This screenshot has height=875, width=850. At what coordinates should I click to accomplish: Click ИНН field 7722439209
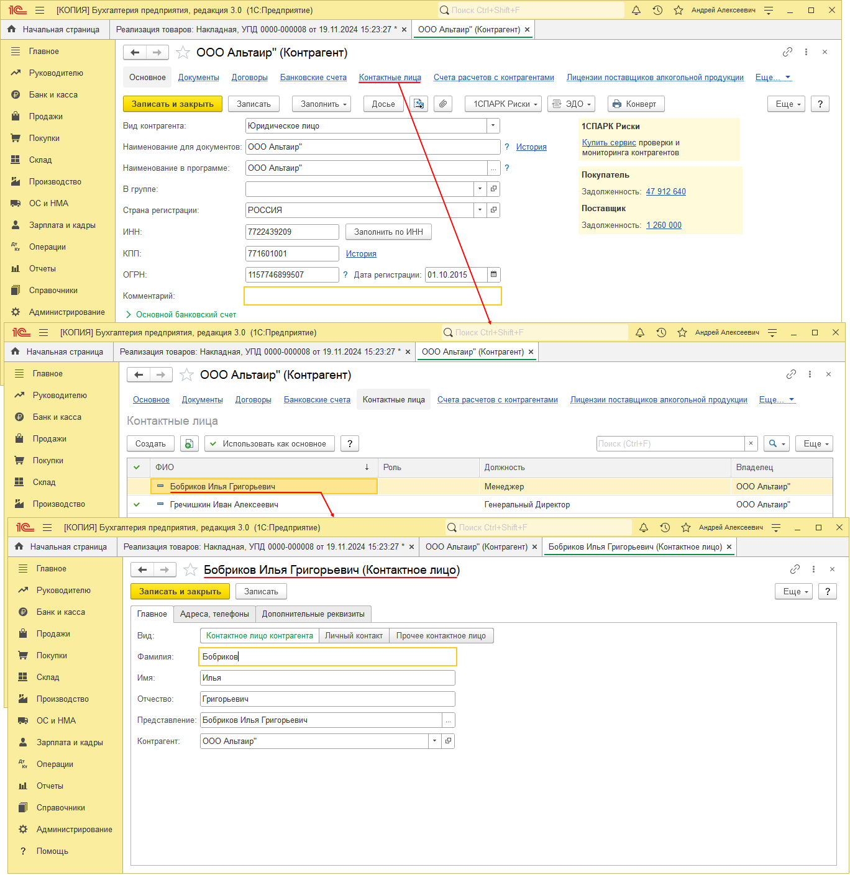292,232
